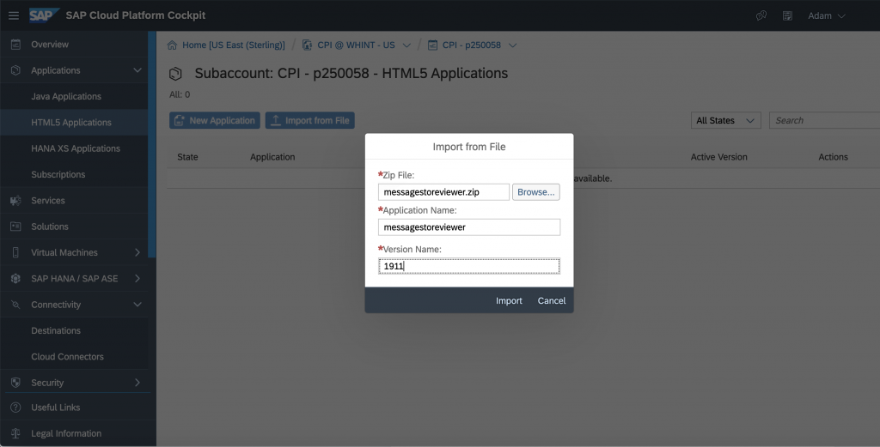Click the Application Name field

[468, 227]
